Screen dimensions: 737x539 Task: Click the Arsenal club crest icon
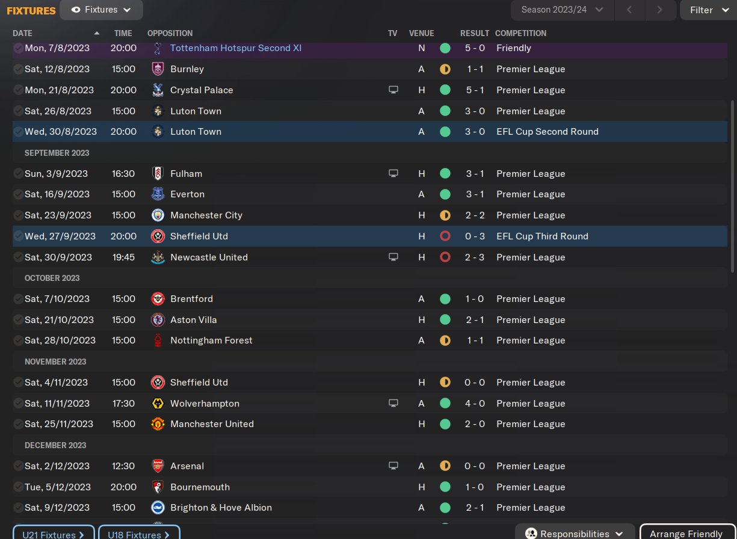158,466
